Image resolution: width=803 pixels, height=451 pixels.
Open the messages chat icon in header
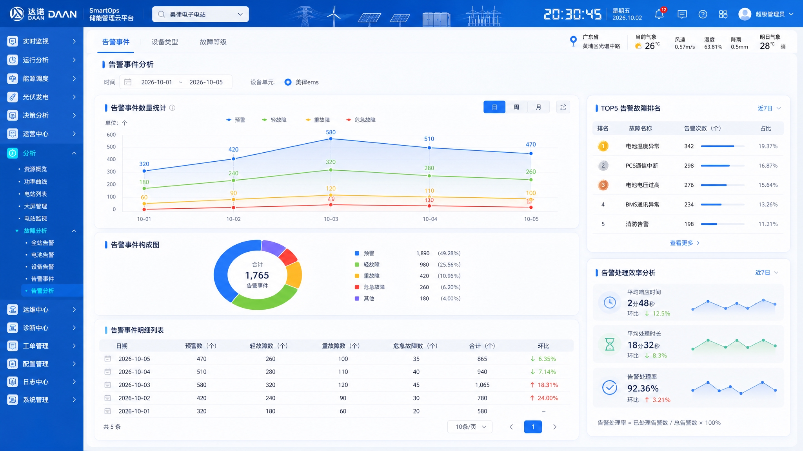click(682, 14)
